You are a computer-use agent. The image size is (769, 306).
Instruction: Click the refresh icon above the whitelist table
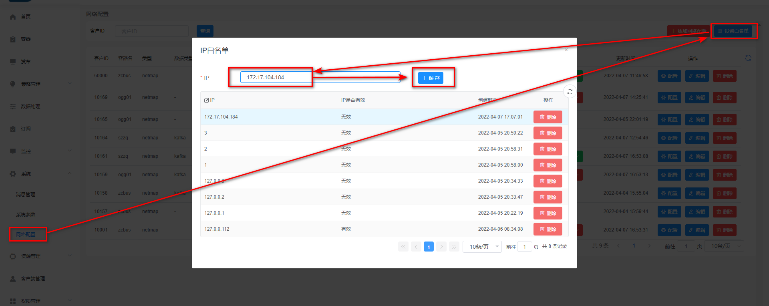[570, 92]
